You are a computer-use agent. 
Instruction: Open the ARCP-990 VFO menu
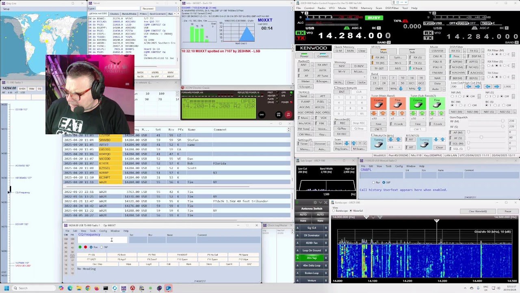click(x=332, y=8)
